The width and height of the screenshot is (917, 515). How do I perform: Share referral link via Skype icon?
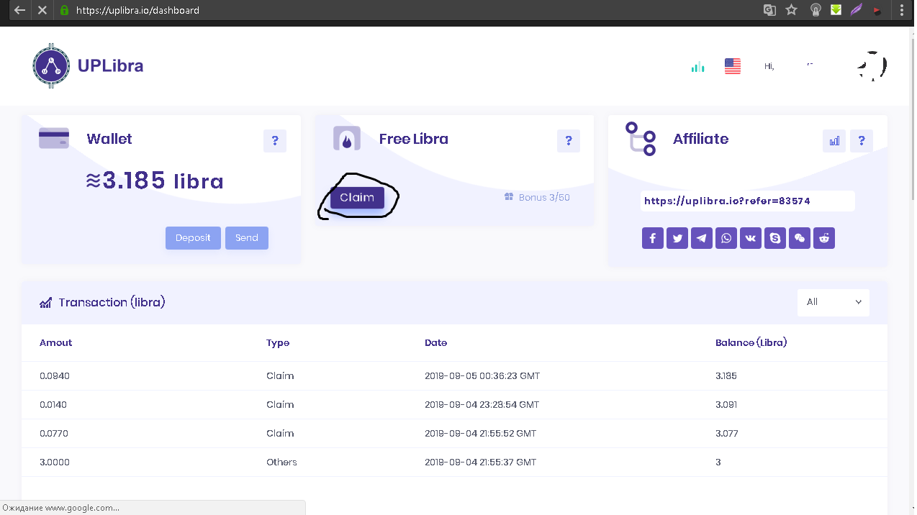[775, 238]
